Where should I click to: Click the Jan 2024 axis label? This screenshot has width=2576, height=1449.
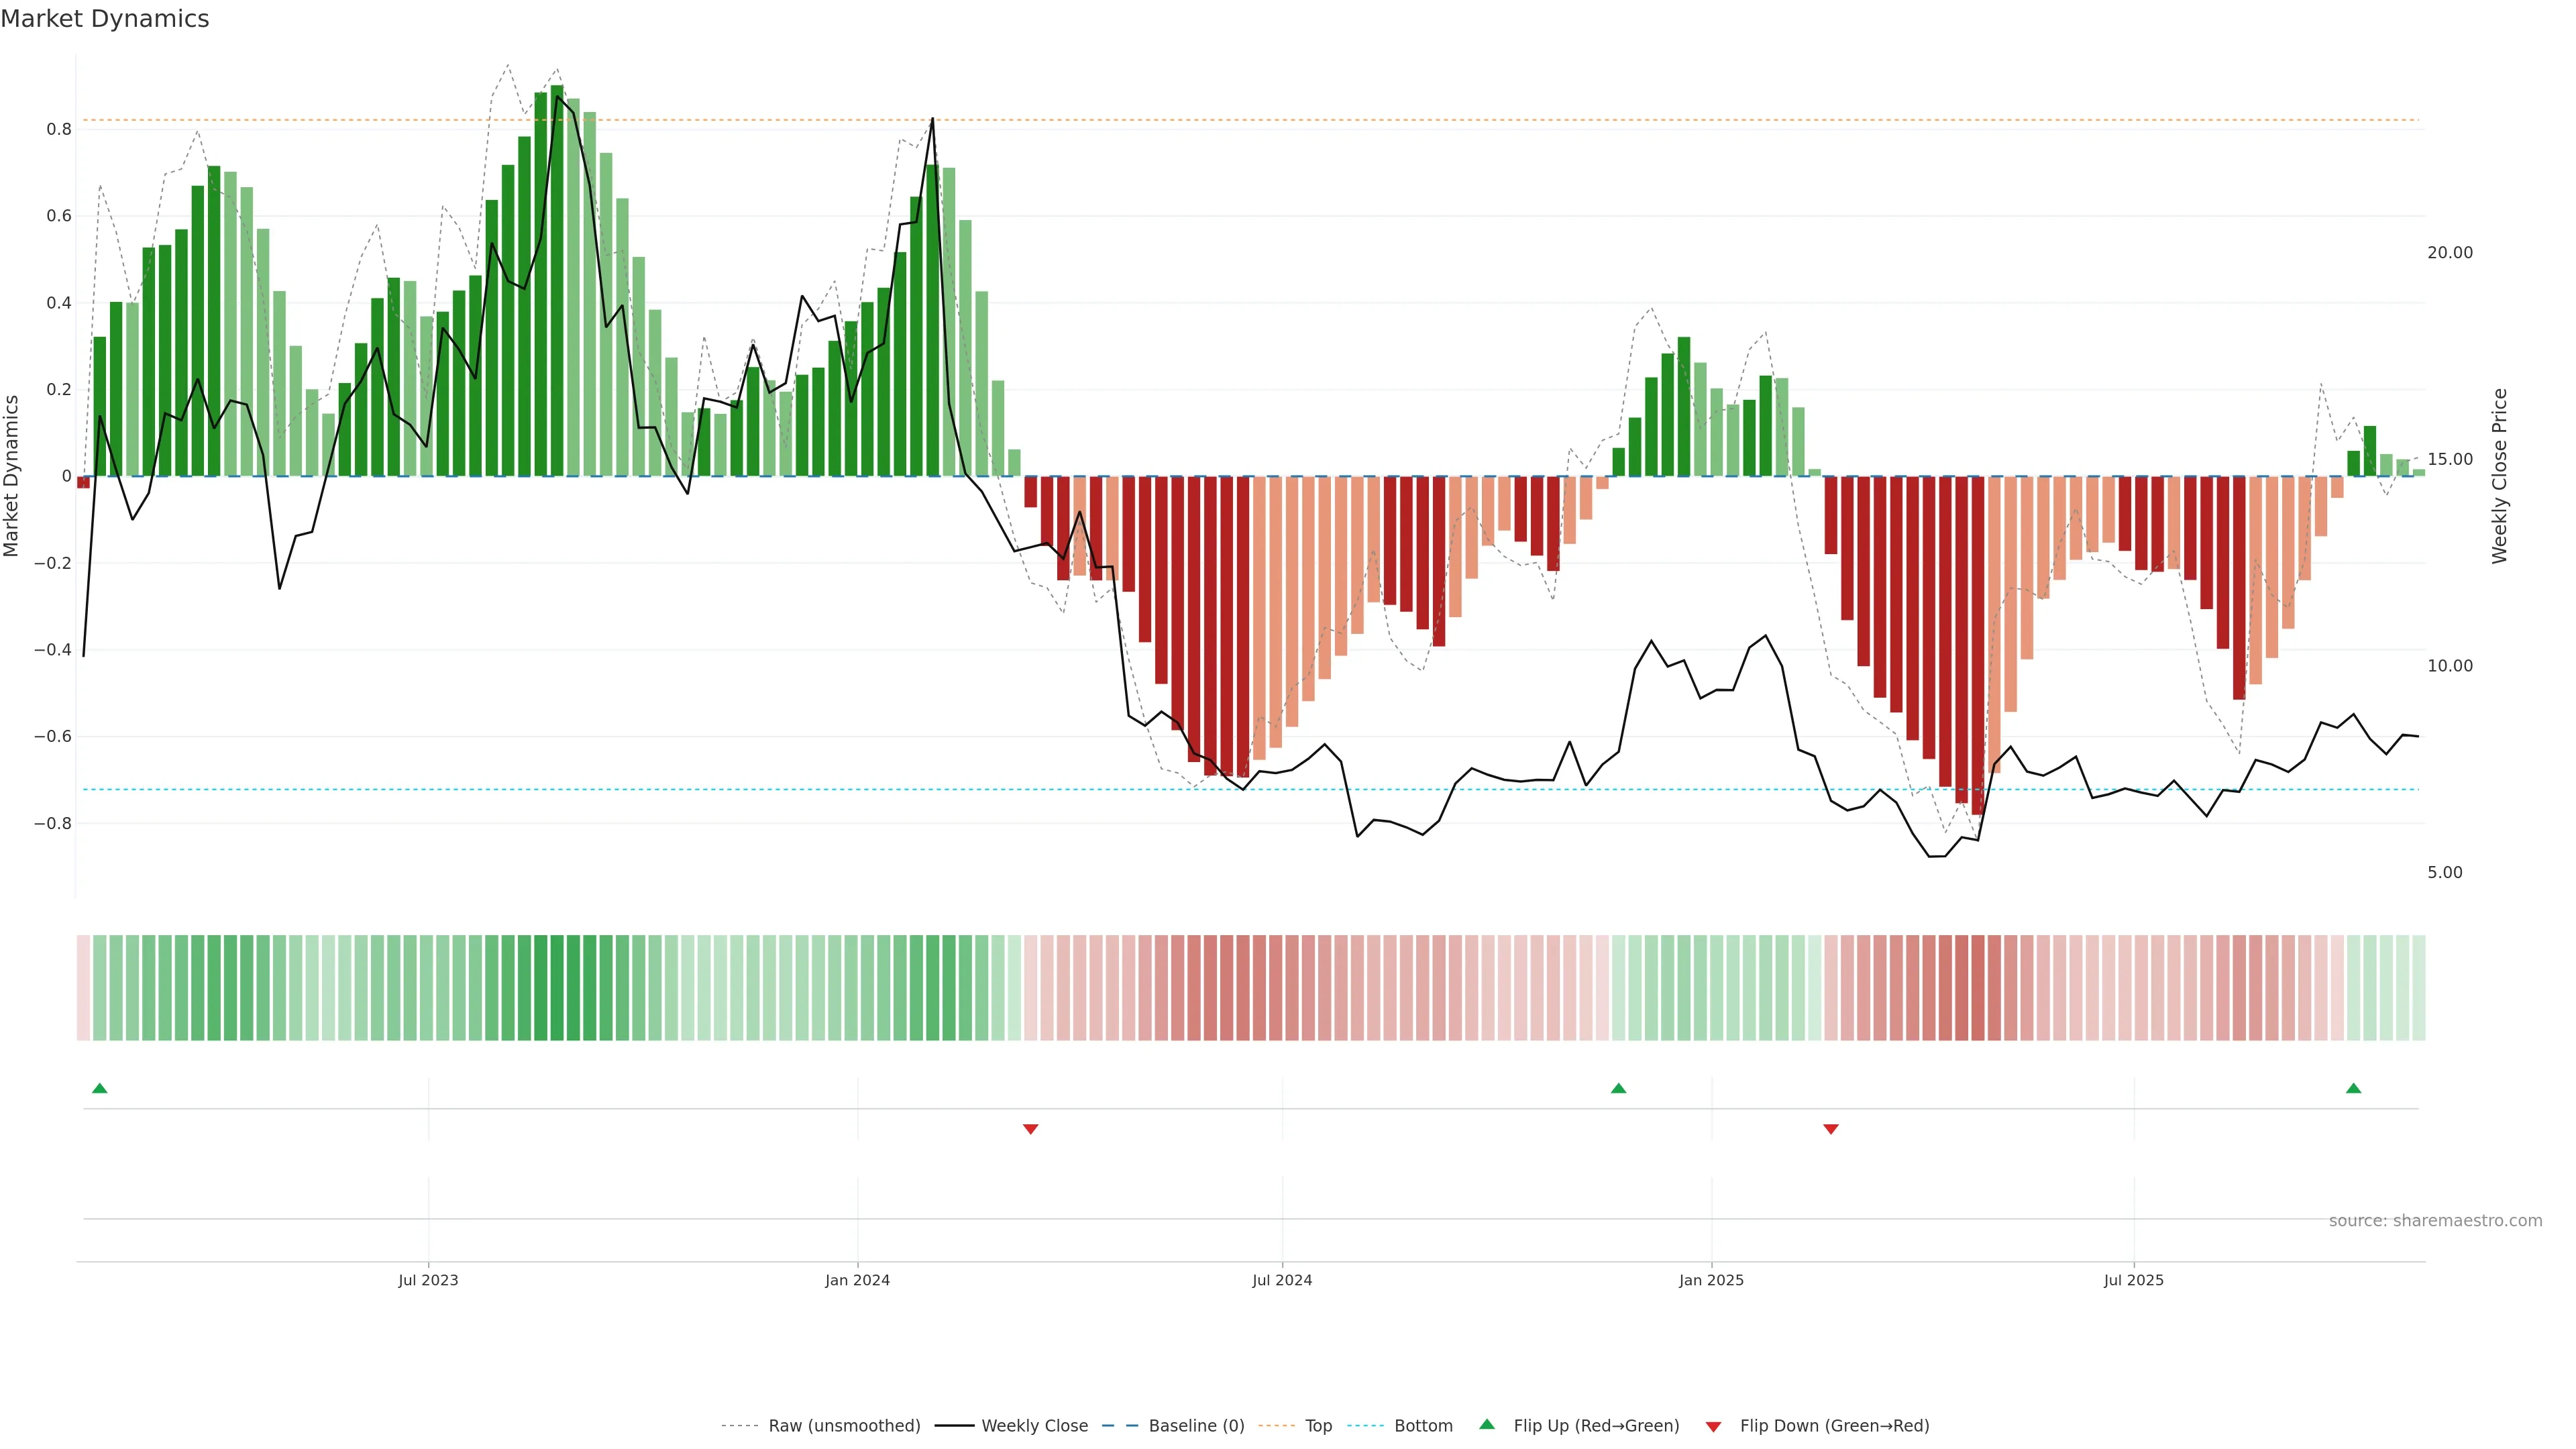click(857, 1280)
